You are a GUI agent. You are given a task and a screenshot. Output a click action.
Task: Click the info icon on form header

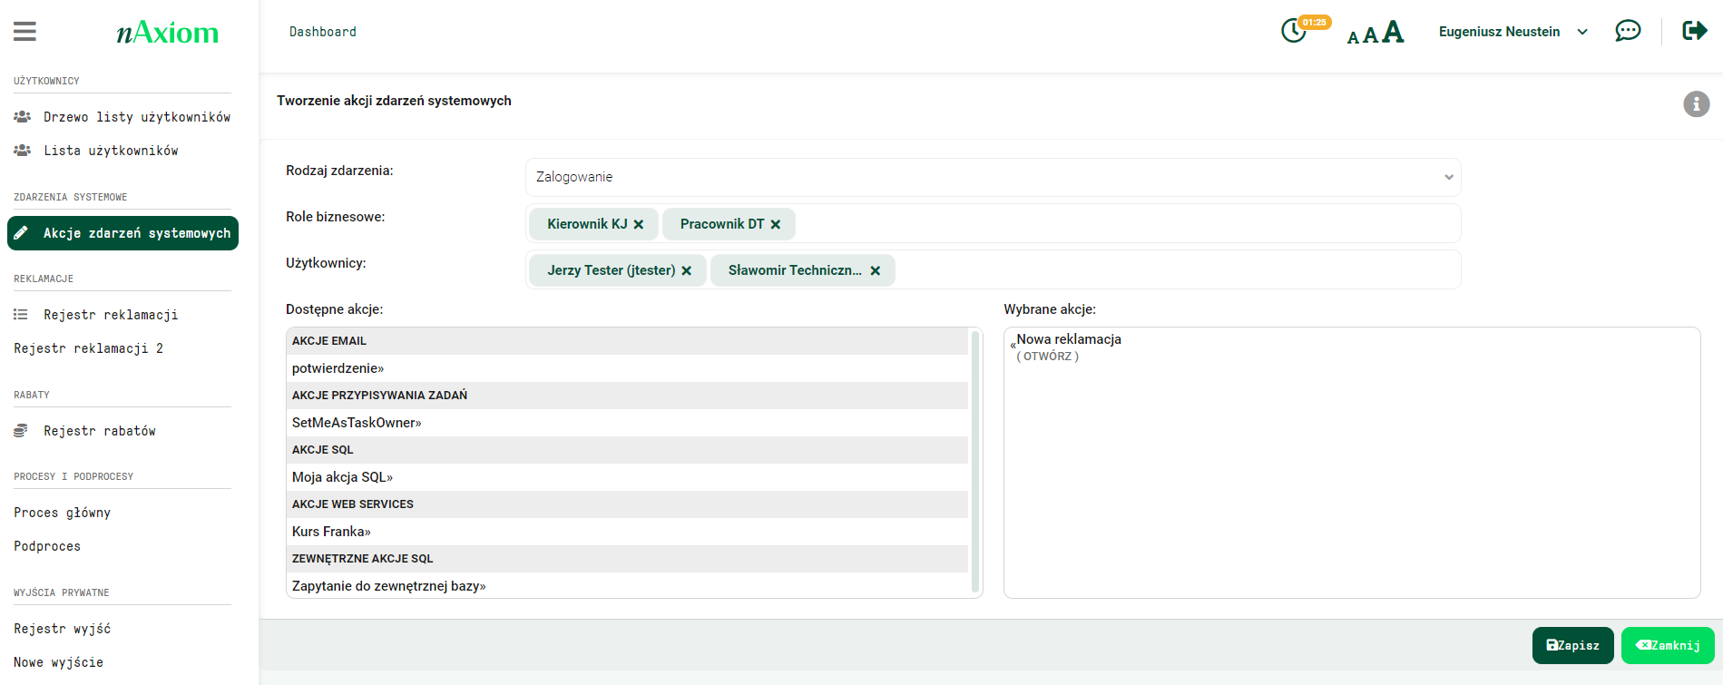1696,104
